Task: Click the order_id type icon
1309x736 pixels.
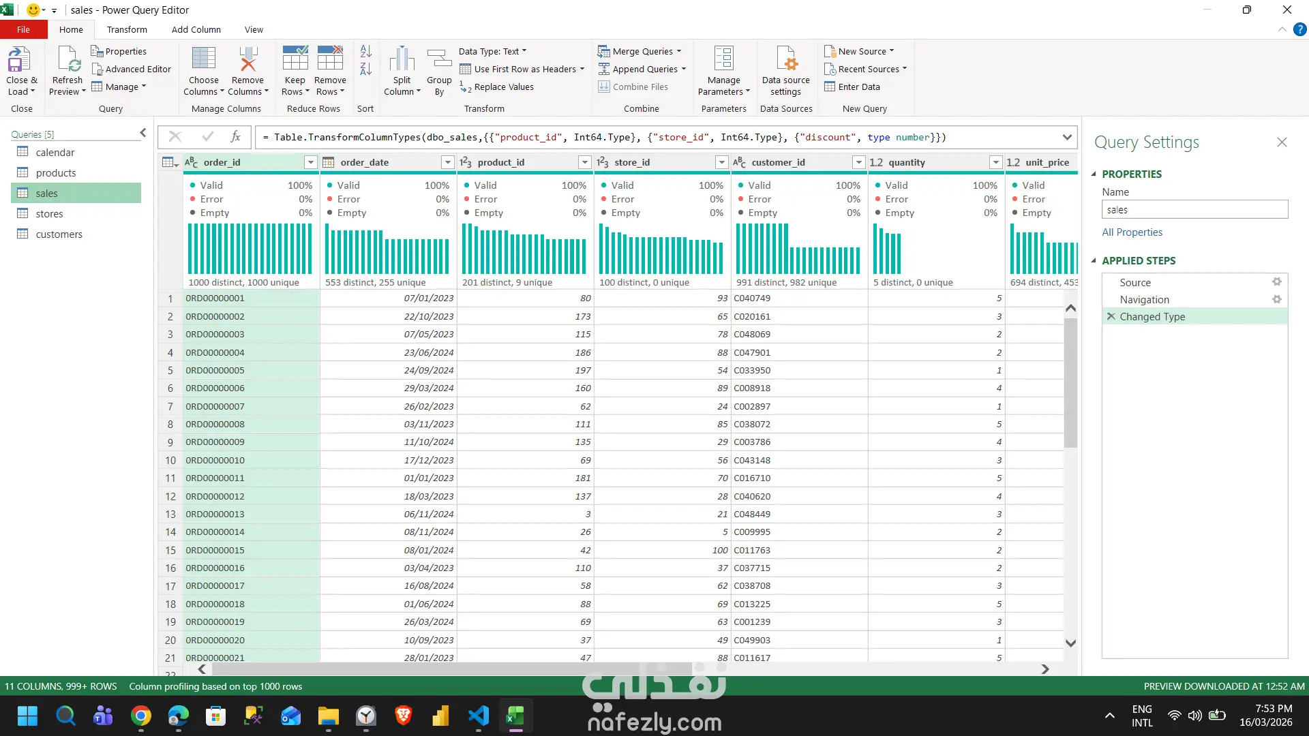Action: 191,162
